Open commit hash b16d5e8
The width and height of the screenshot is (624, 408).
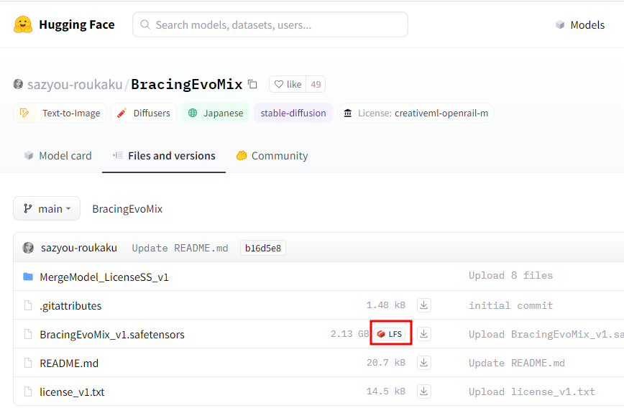(x=263, y=248)
